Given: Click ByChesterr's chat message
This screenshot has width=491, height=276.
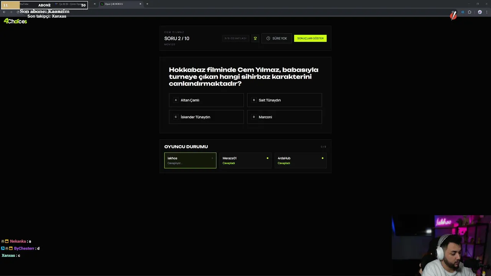Looking at the screenshot, I should point(20,248).
